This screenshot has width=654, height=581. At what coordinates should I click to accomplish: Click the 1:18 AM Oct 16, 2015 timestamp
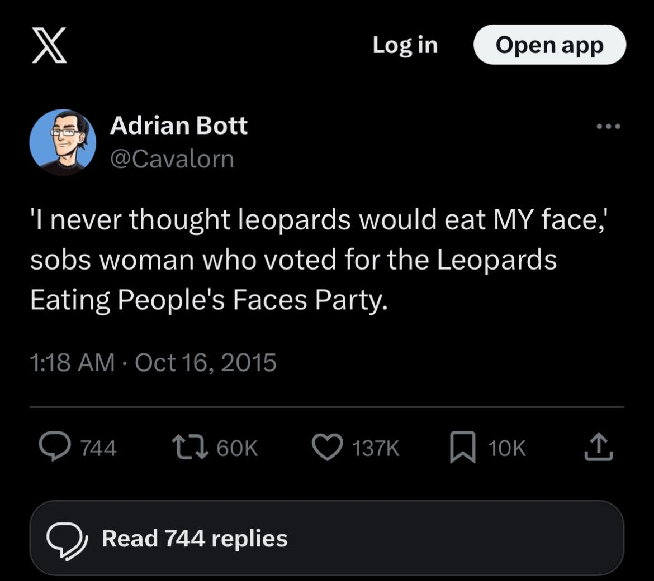click(153, 362)
